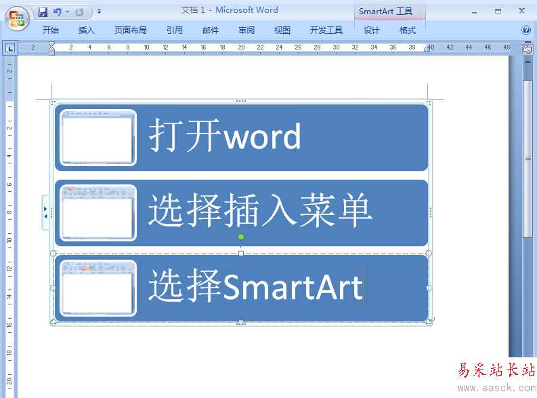The width and height of the screenshot is (537, 398).
Task: Close the Word window
Action: pyautogui.click(x=521, y=11)
